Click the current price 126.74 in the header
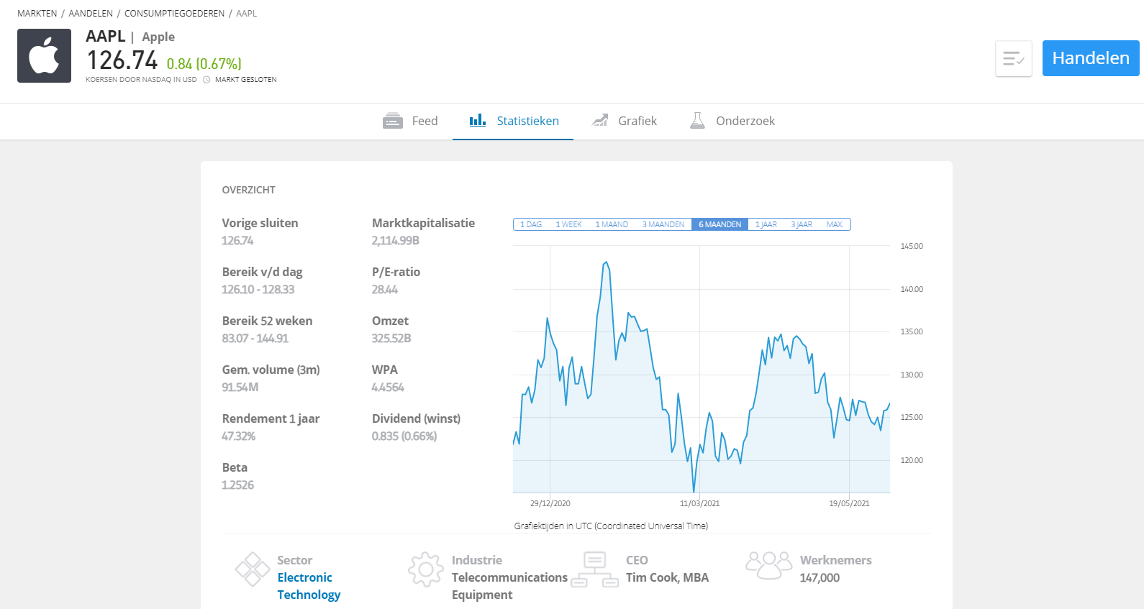Image resolution: width=1144 pixels, height=609 pixels. coord(122,60)
